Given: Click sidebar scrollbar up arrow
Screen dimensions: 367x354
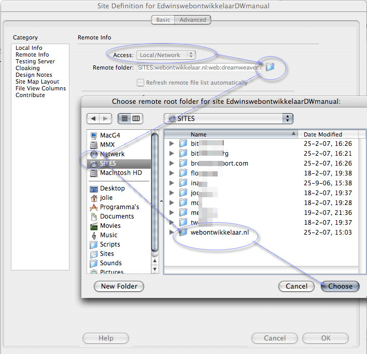Looking at the screenshot, I should tap(154, 261).
